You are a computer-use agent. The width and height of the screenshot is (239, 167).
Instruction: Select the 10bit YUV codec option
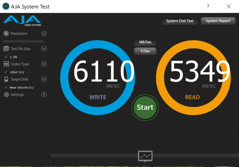[x=17, y=72]
